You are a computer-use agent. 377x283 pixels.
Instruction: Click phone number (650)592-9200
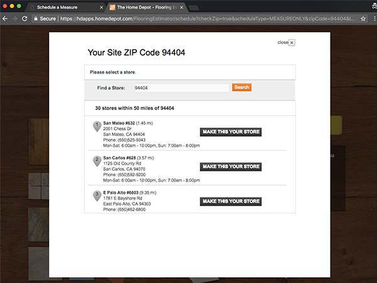coord(131,174)
